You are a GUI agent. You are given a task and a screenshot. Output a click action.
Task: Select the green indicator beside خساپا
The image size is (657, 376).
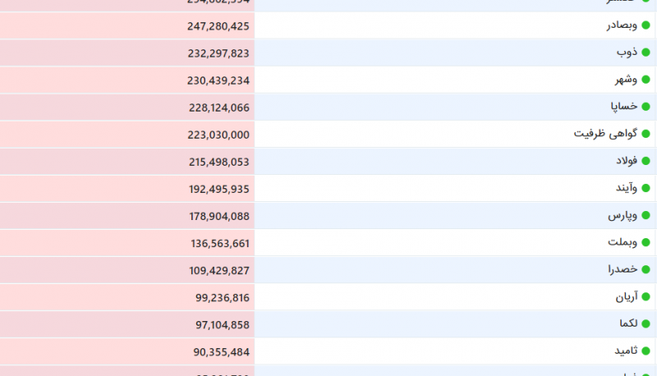point(644,107)
